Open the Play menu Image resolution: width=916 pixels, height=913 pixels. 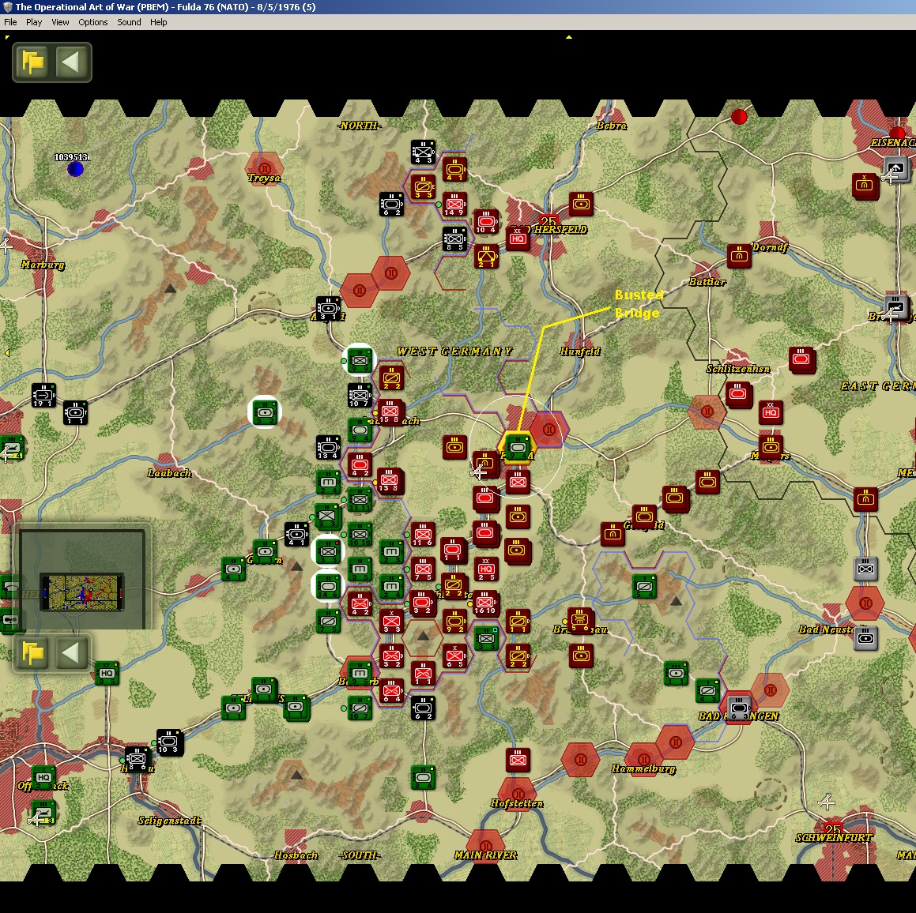34,22
